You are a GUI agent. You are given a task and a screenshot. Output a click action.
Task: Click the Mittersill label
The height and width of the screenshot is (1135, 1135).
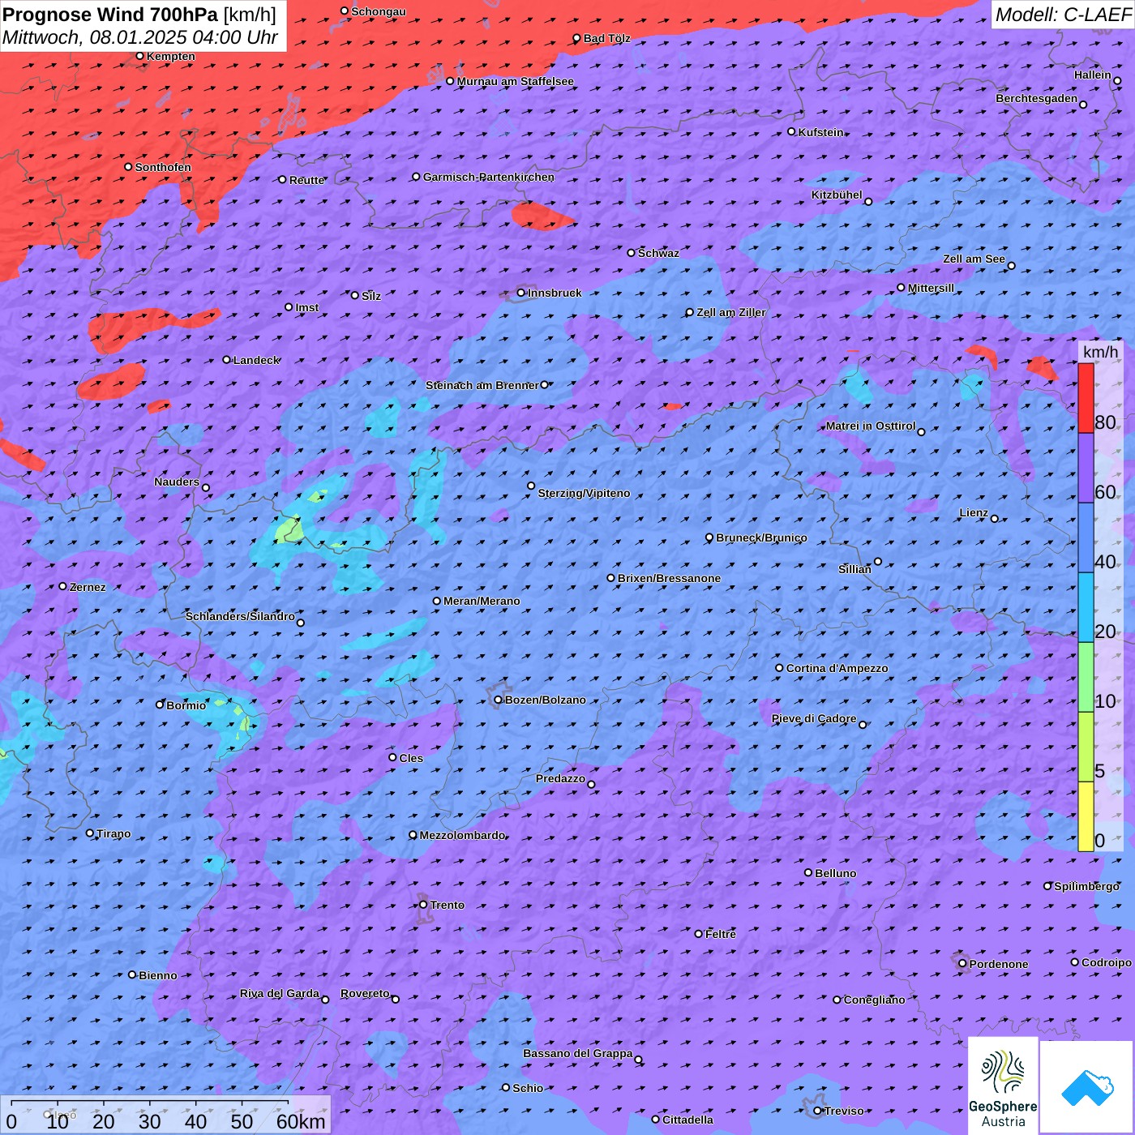coord(932,288)
